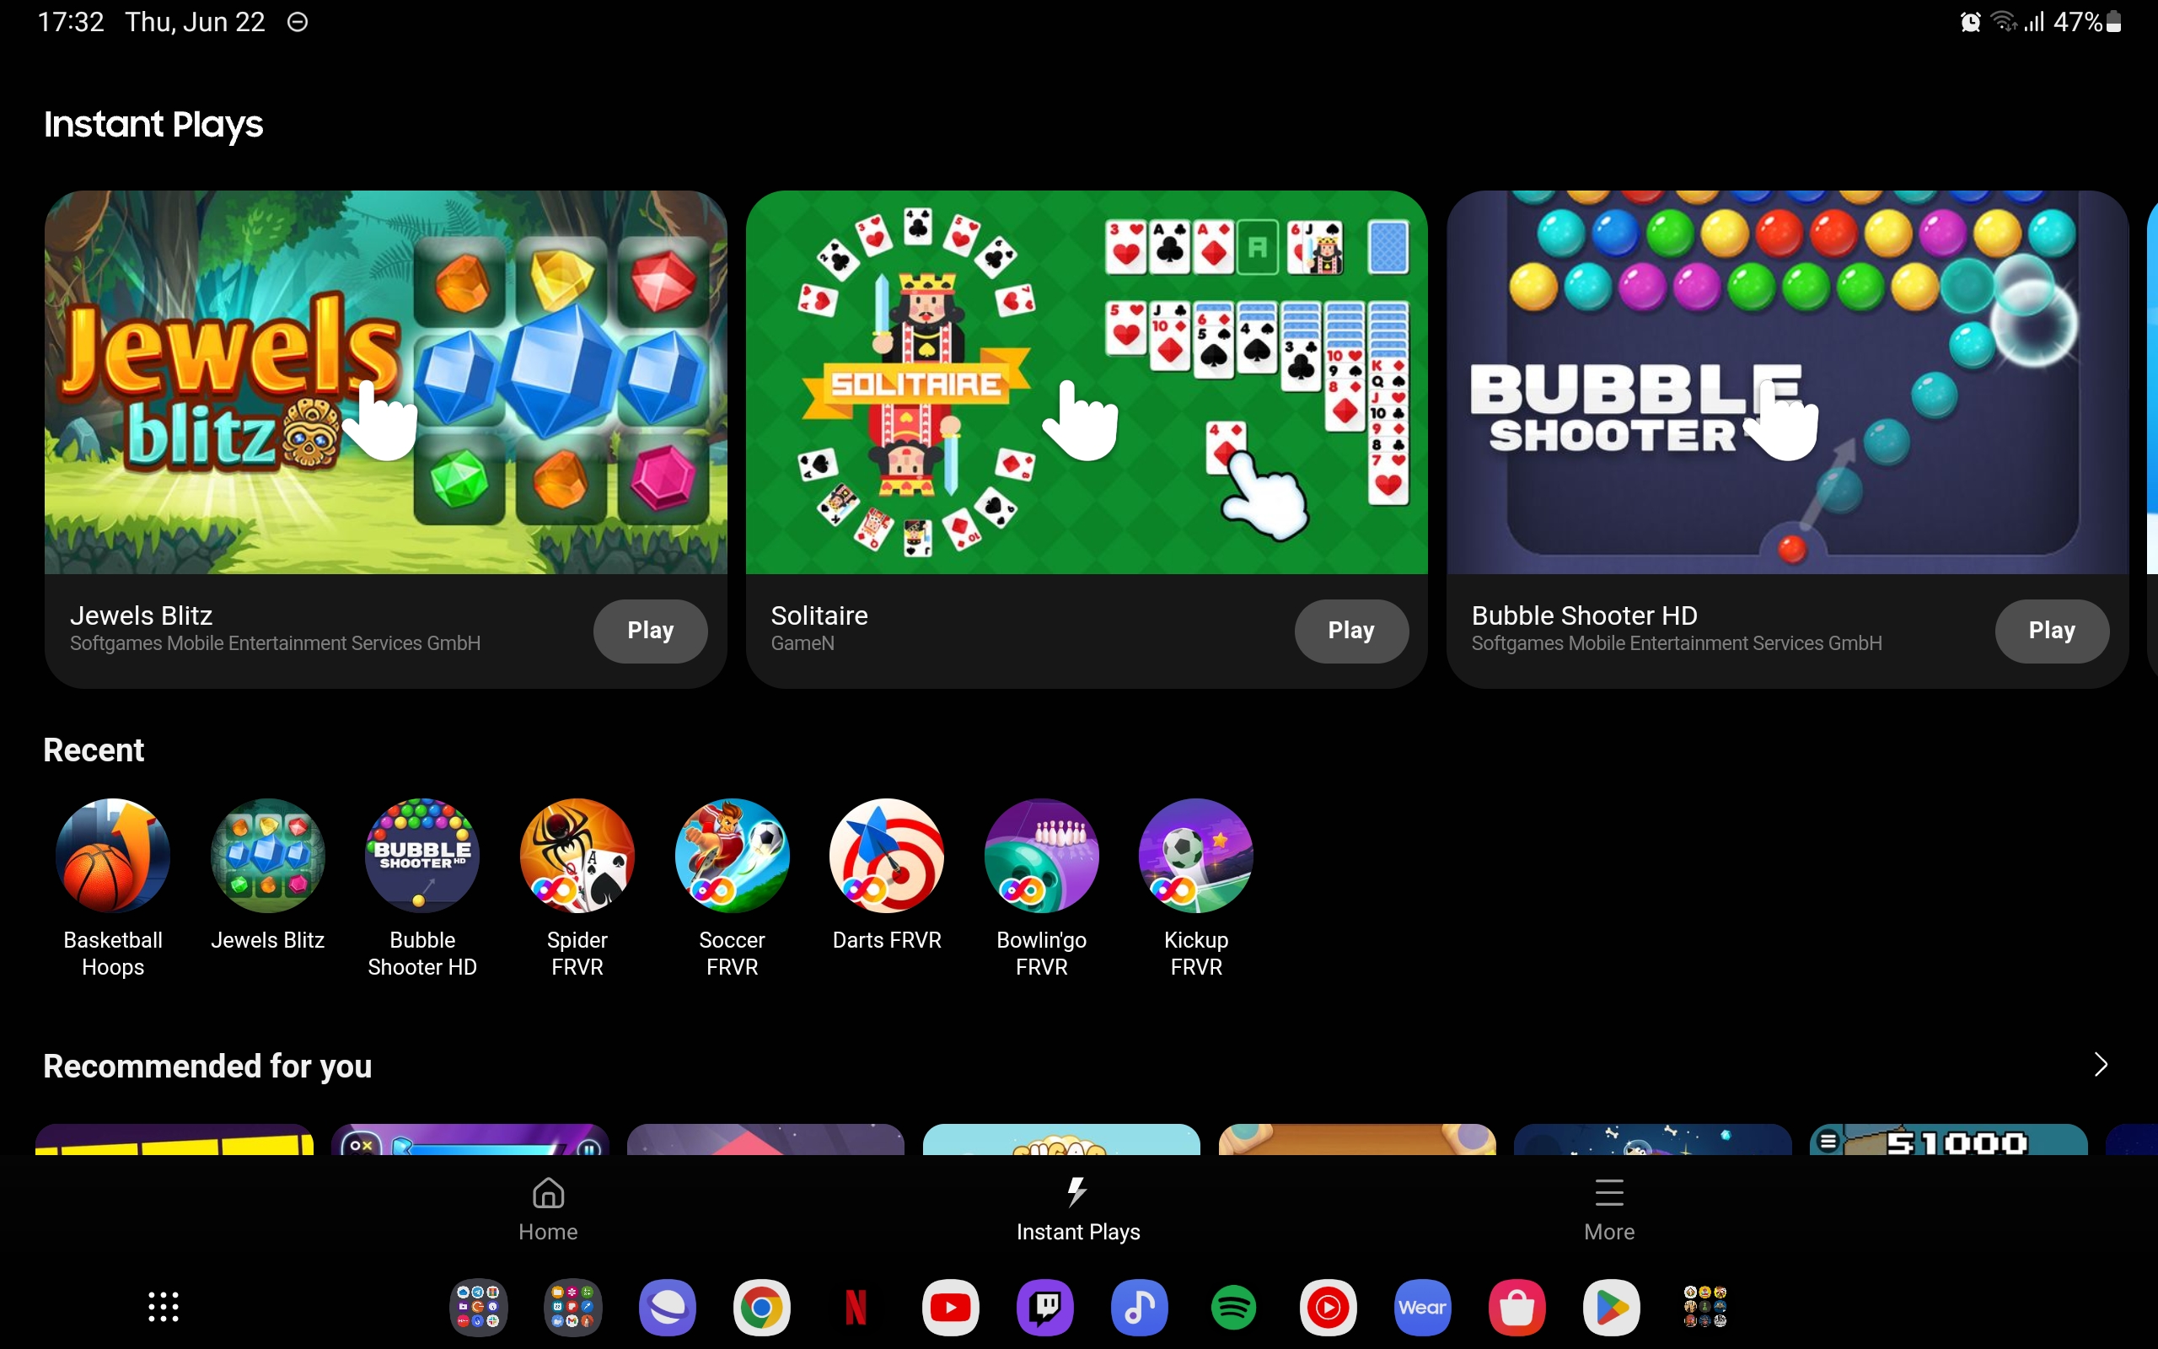Screen dimensions: 2158x1349
Task: Open Netflix from the taskbar
Action: coord(855,1307)
